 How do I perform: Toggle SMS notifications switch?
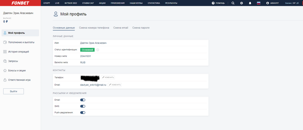pos(83,106)
